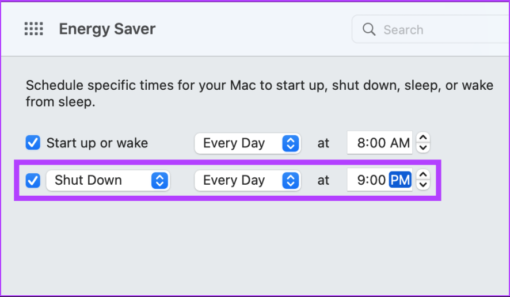Open the Show All grid icon
The height and width of the screenshot is (297, 510).
point(34,29)
